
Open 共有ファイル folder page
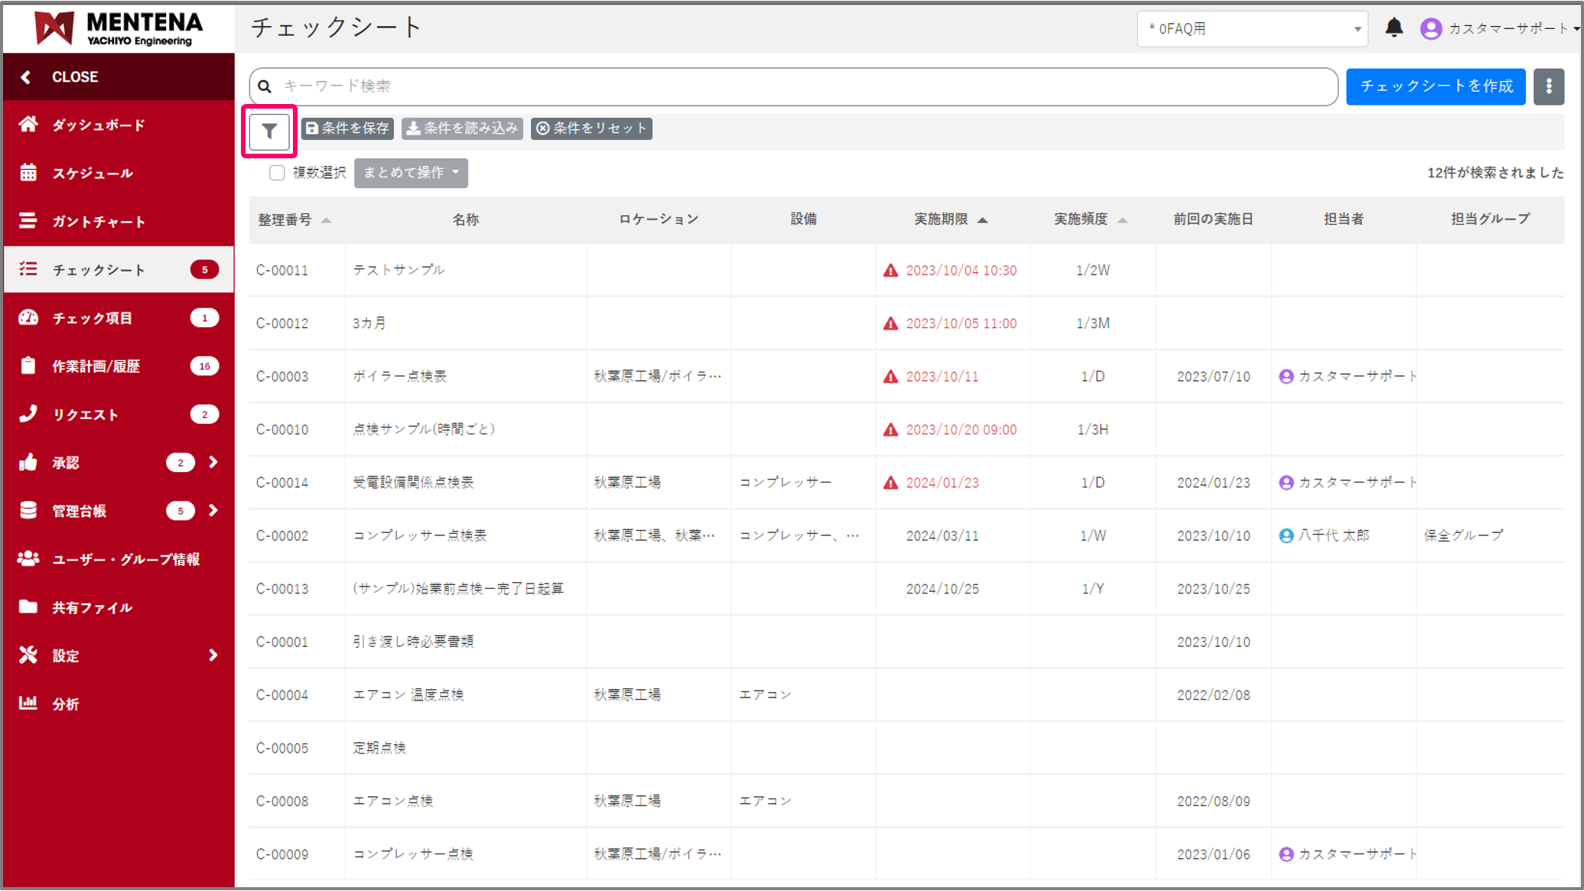(92, 607)
